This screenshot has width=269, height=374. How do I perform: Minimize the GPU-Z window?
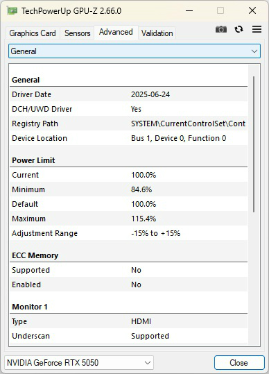tap(189, 10)
